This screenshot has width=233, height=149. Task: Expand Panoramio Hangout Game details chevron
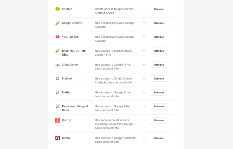(144, 106)
